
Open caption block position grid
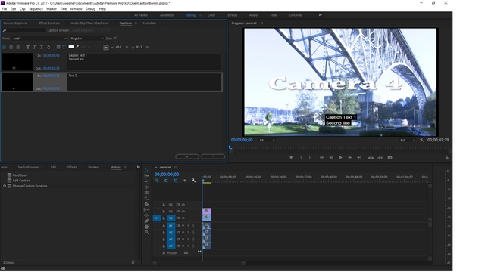106,47
